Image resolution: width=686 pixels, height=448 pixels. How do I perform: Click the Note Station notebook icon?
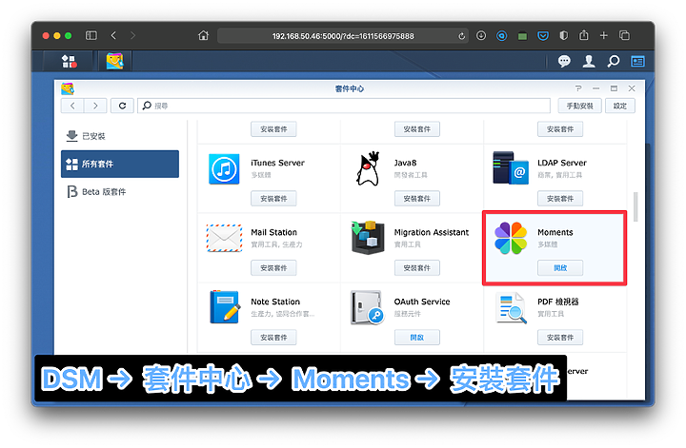(225, 307)
